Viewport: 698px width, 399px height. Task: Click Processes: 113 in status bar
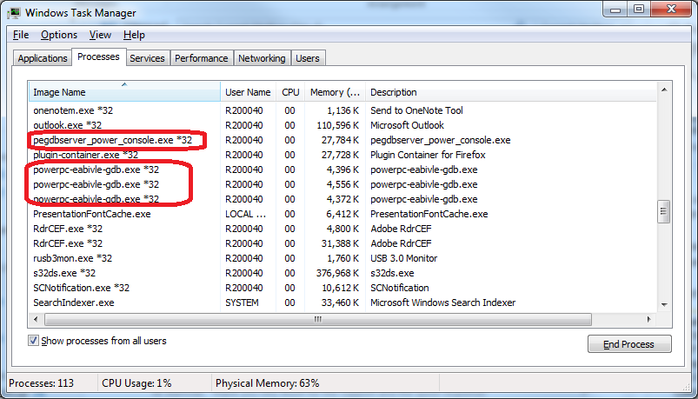42,383
